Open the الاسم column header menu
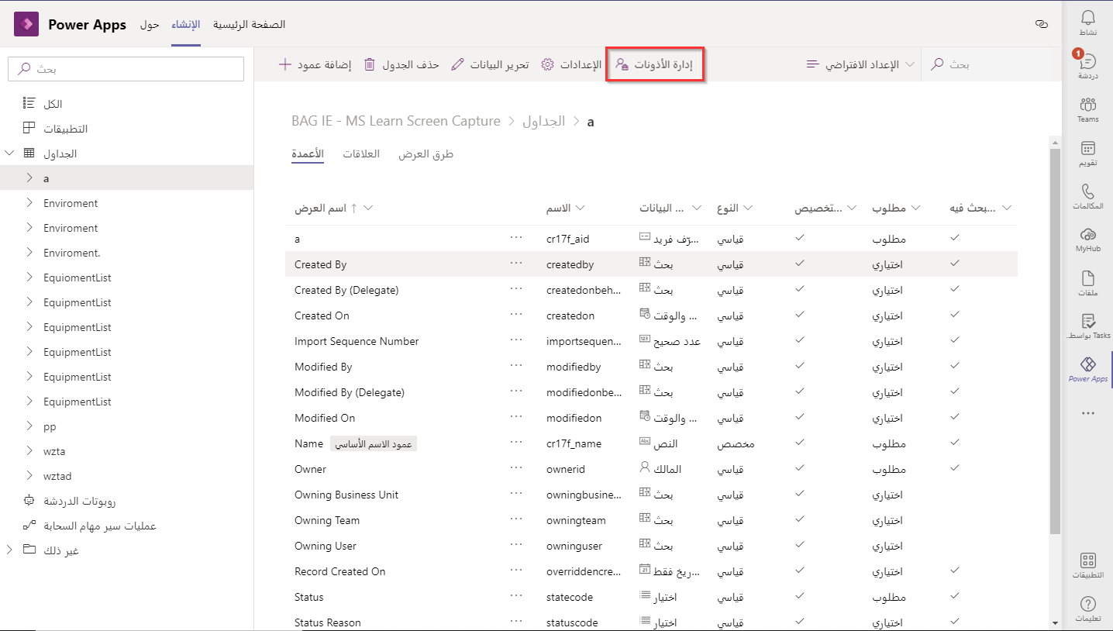This screenshot has width=1113, height=631. (x=580, y=208)
